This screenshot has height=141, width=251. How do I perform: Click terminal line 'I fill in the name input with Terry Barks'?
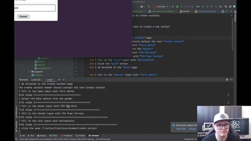[46, 91]
